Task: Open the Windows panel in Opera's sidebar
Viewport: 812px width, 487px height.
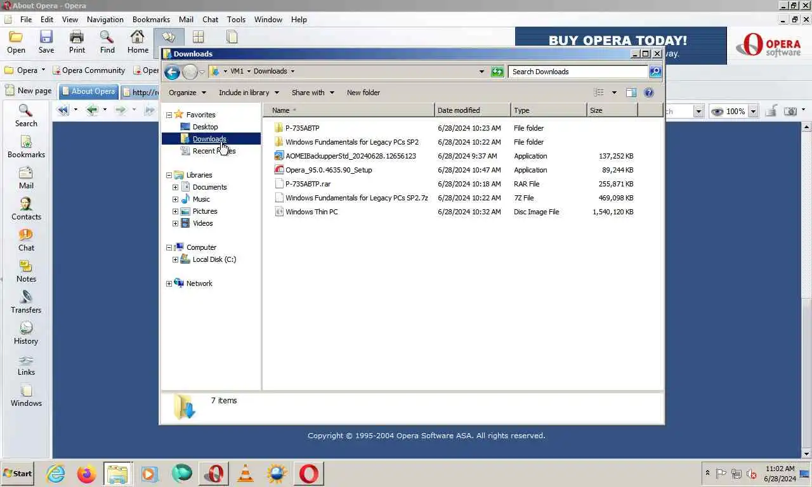Action: [26, 395]
